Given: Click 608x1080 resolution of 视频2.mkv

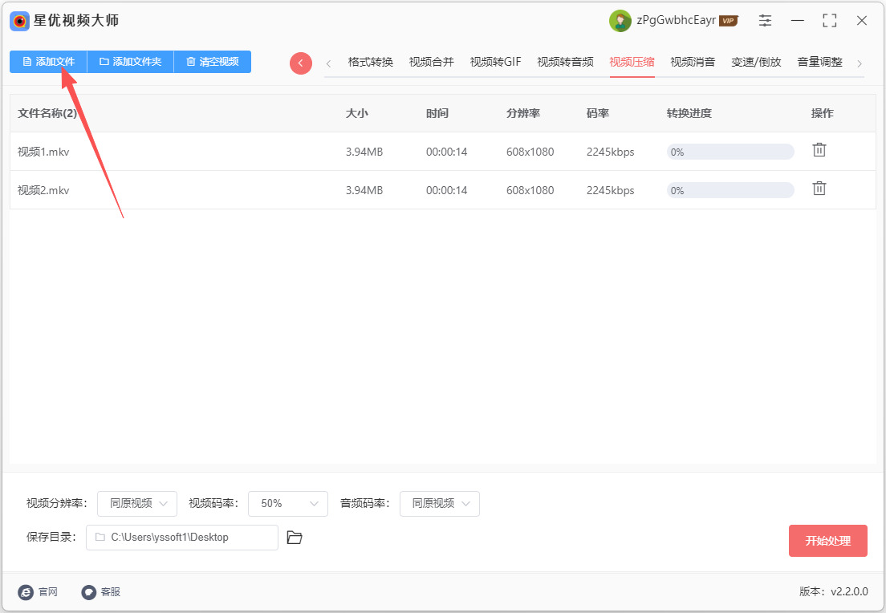Looking at the screenshot, I should [530, 190].
